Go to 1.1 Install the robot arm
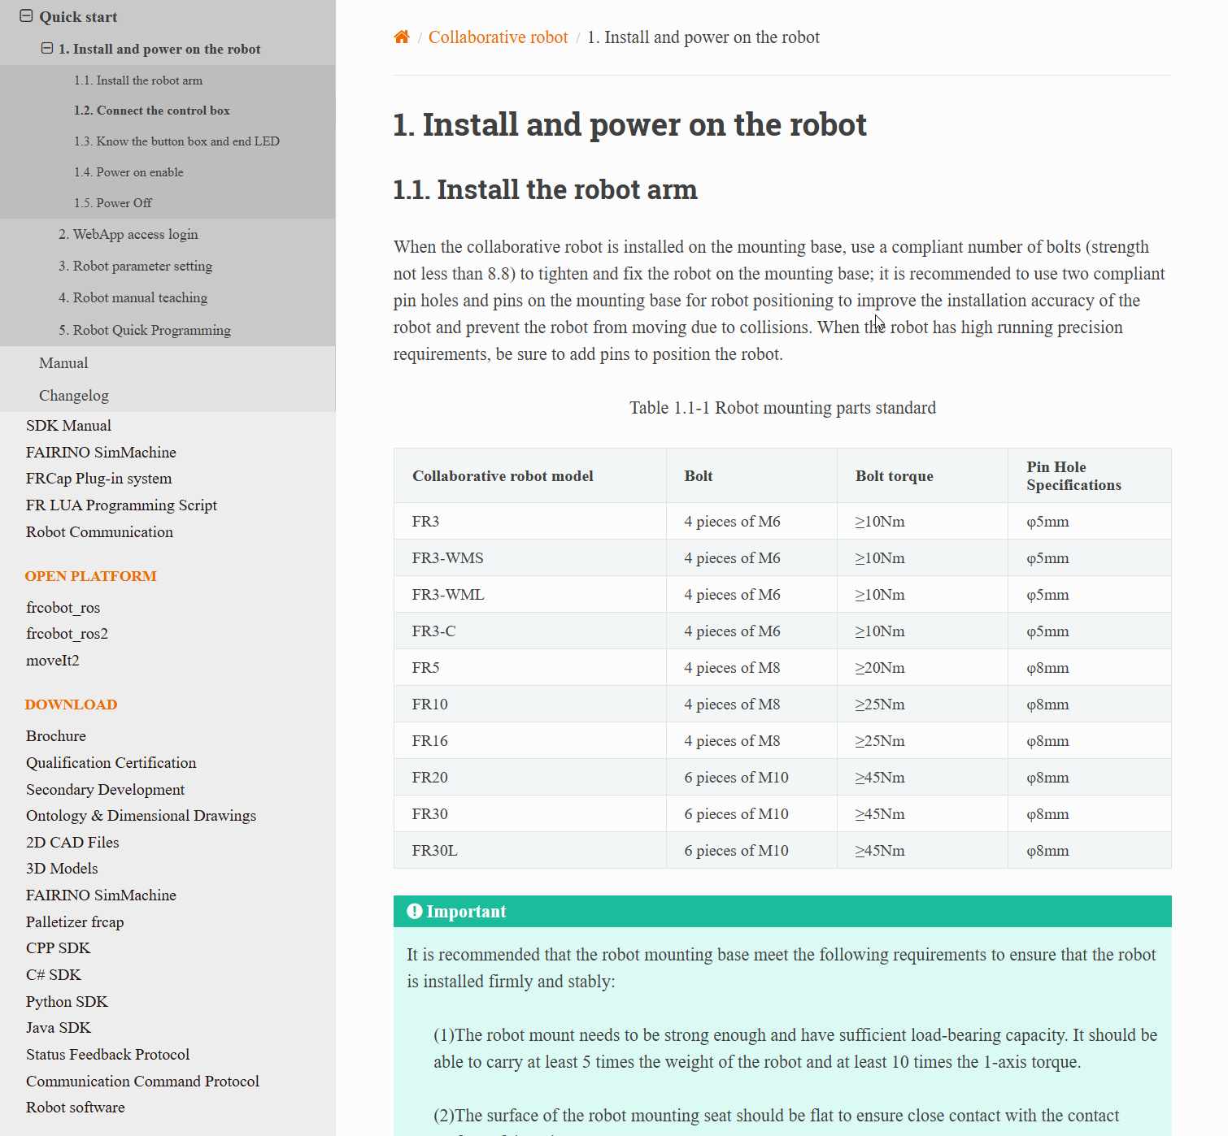Image resolution: width=1228 pixels, height=1136 pixels. tap(138, 80)
